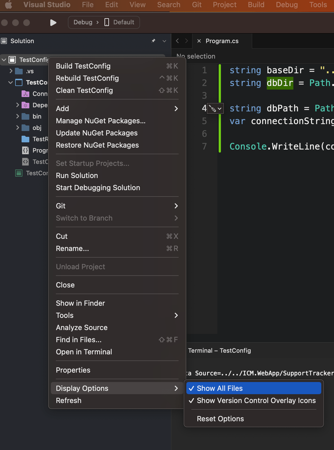Switch to the Program.cs tab

pos(222,41)
